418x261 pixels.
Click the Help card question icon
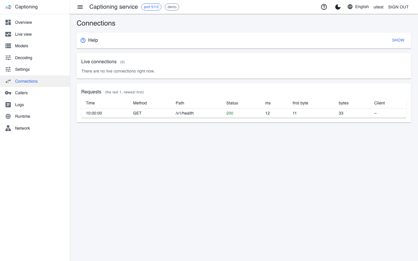[83, 40]
